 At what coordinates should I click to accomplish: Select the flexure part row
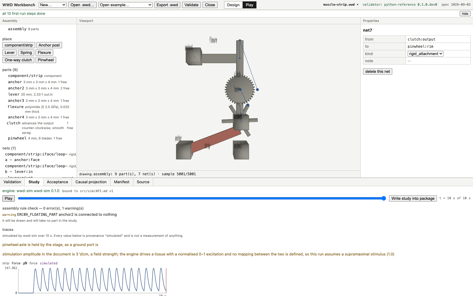[x=39, y=109]
